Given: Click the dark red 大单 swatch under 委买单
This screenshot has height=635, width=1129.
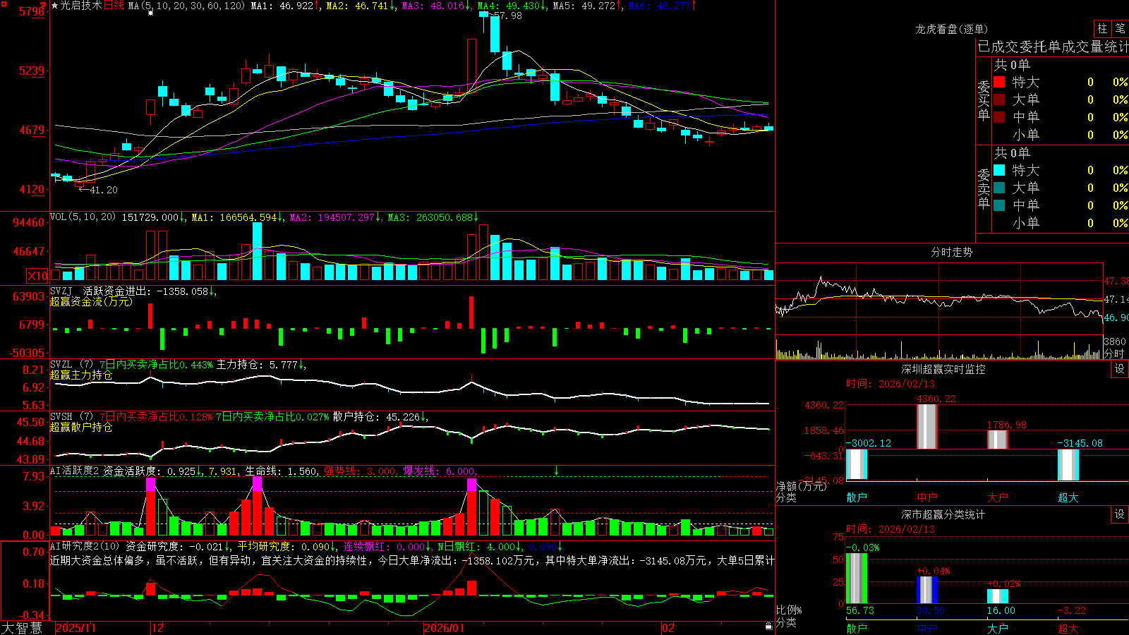Looking at the screenshot, I should (999, 99).
